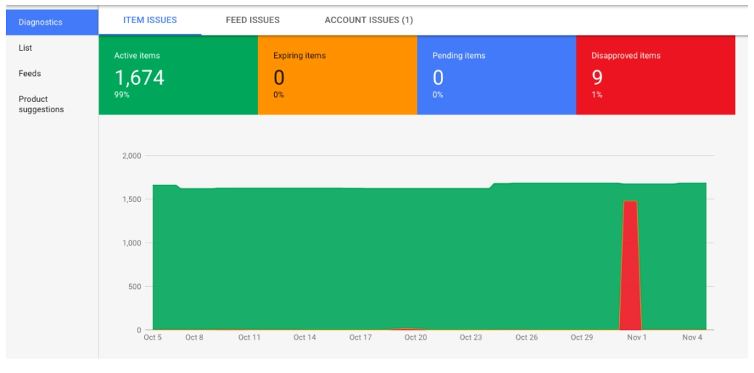Click the Oct 20 axis label

pos(416,338)
